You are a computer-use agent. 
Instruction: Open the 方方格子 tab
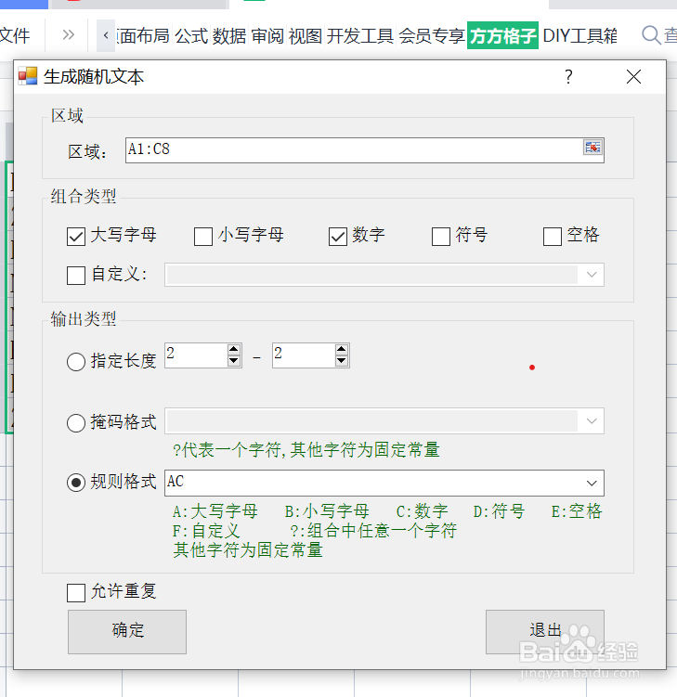point(502,35)
